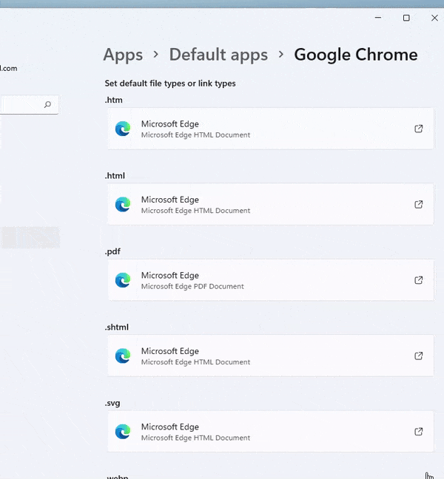Open external-link icon for .pdf default
Screen dimensions: 444x479
(x=418, y=280)
